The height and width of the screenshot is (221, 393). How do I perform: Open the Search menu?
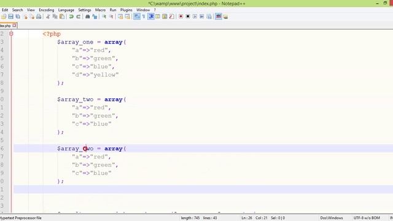(18, 10)
